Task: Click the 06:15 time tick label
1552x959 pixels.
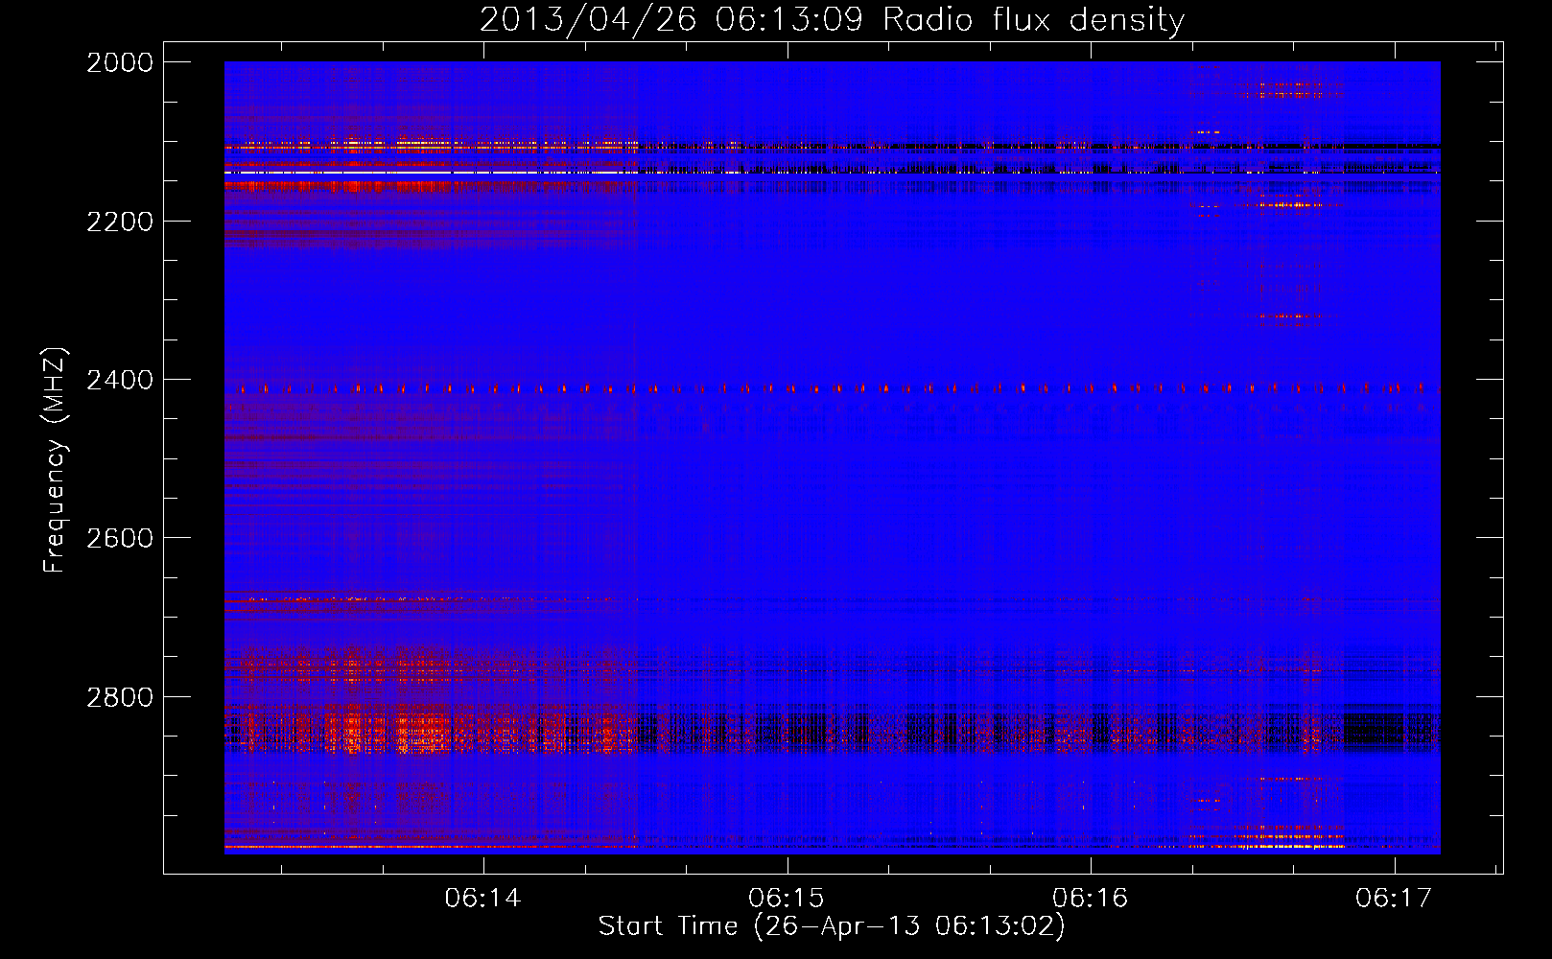Action: [x=787, y=899]
